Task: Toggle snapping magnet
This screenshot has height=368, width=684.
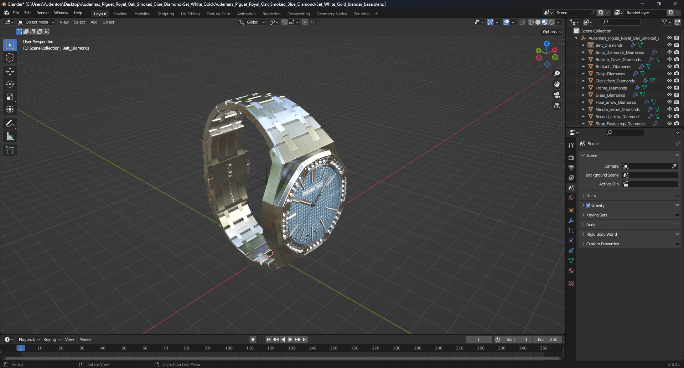Action: [x=285, y=22]
